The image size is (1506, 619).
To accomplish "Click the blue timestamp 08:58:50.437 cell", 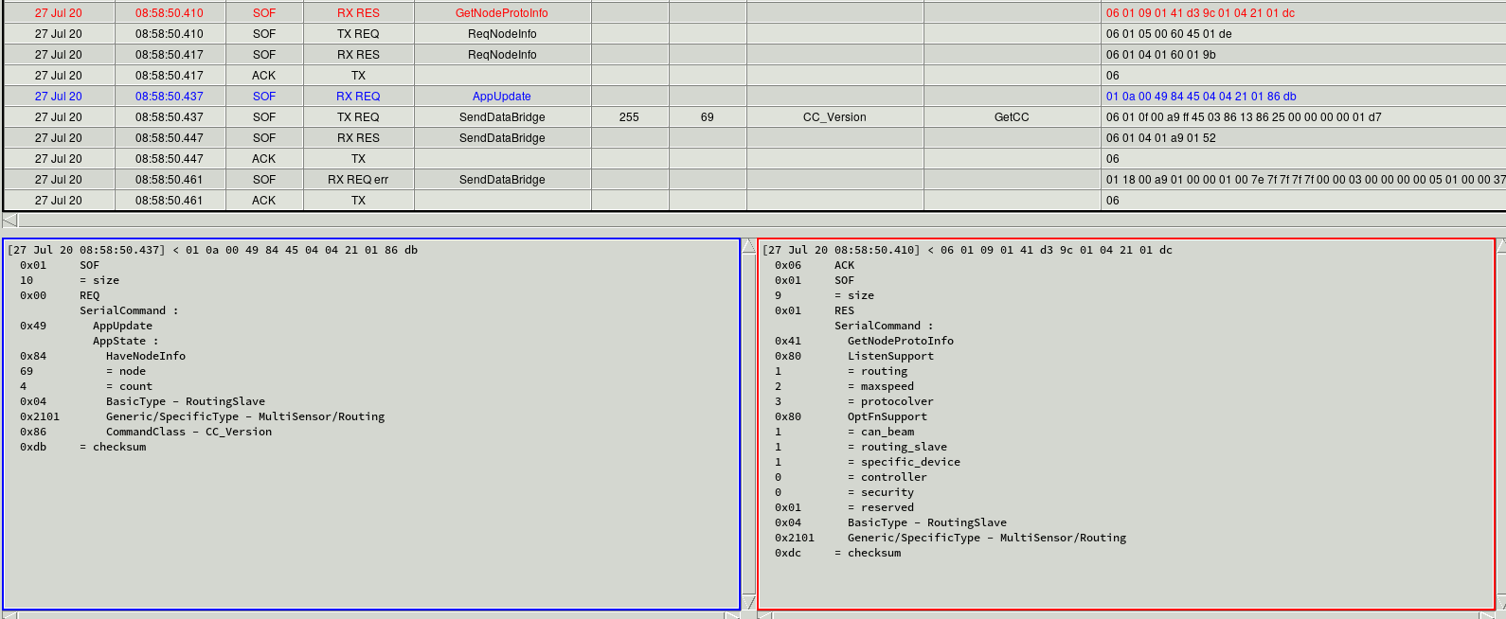I will tap(169, 97).
